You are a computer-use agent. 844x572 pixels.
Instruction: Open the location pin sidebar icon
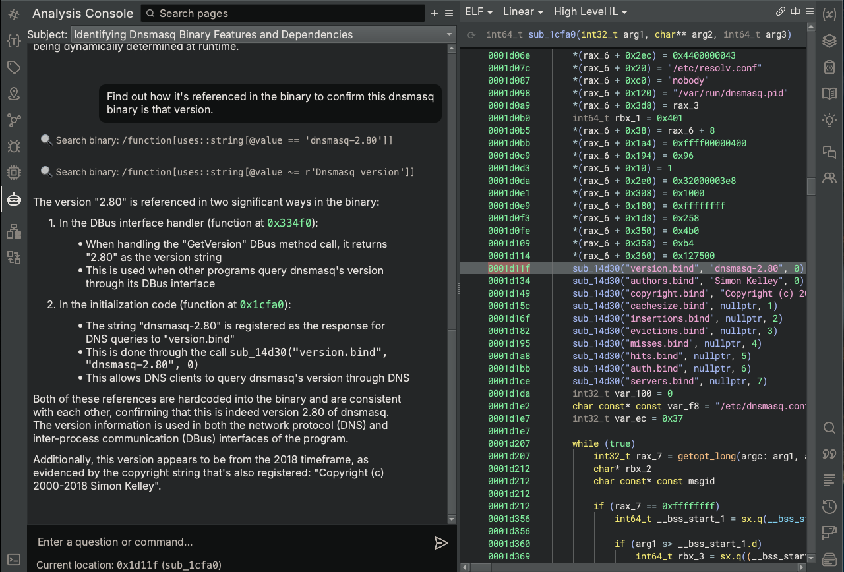13,94
